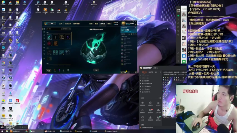Select the gold token loot item
The image size is (237, 133).
[62, 37]
